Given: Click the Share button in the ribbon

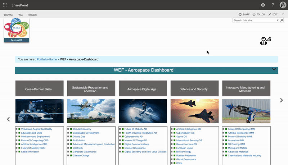Looking at the screenshot, I should 244,14.
